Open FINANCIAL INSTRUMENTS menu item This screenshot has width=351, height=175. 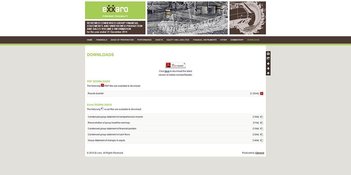[x=205, y=40]
